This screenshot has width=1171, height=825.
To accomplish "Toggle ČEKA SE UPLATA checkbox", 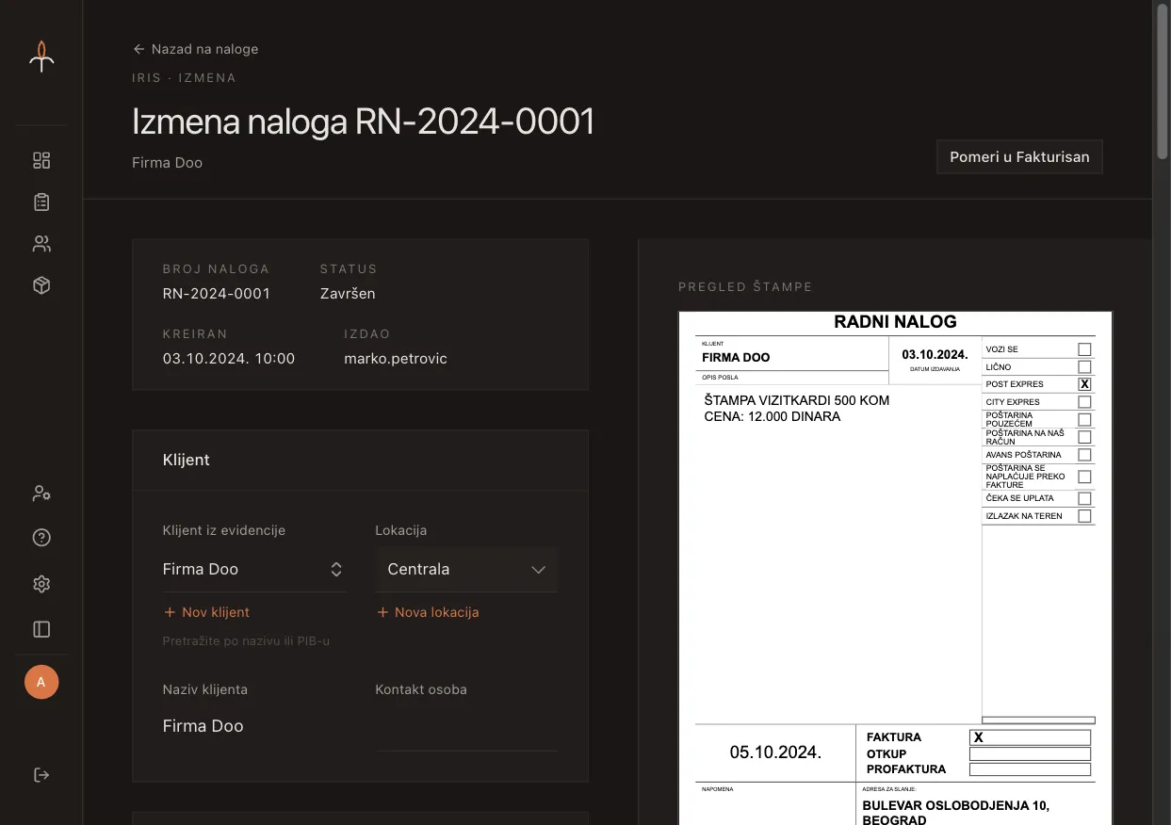I will tap(1084, 498).
